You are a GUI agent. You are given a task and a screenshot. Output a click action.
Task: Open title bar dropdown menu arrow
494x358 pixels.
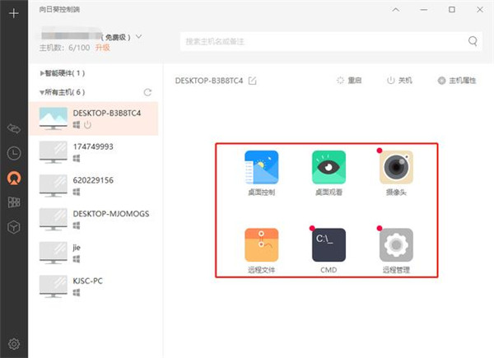(x=396, y=10)
